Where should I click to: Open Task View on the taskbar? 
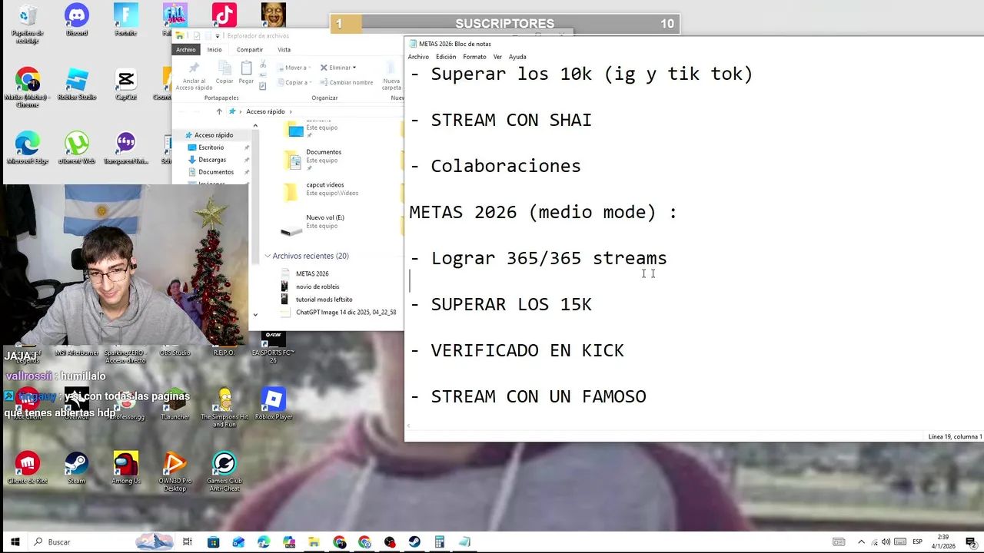coord(187,541)
